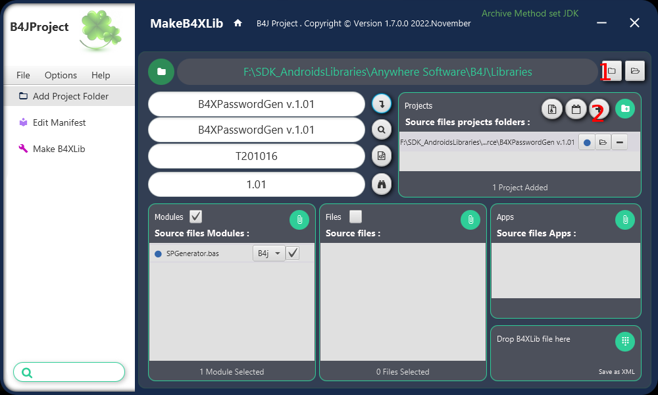This screenshot has width=658, height=395.
Task: Click 0 Files Selected status text
Action: pyautogui.click(x=403, y=372)
